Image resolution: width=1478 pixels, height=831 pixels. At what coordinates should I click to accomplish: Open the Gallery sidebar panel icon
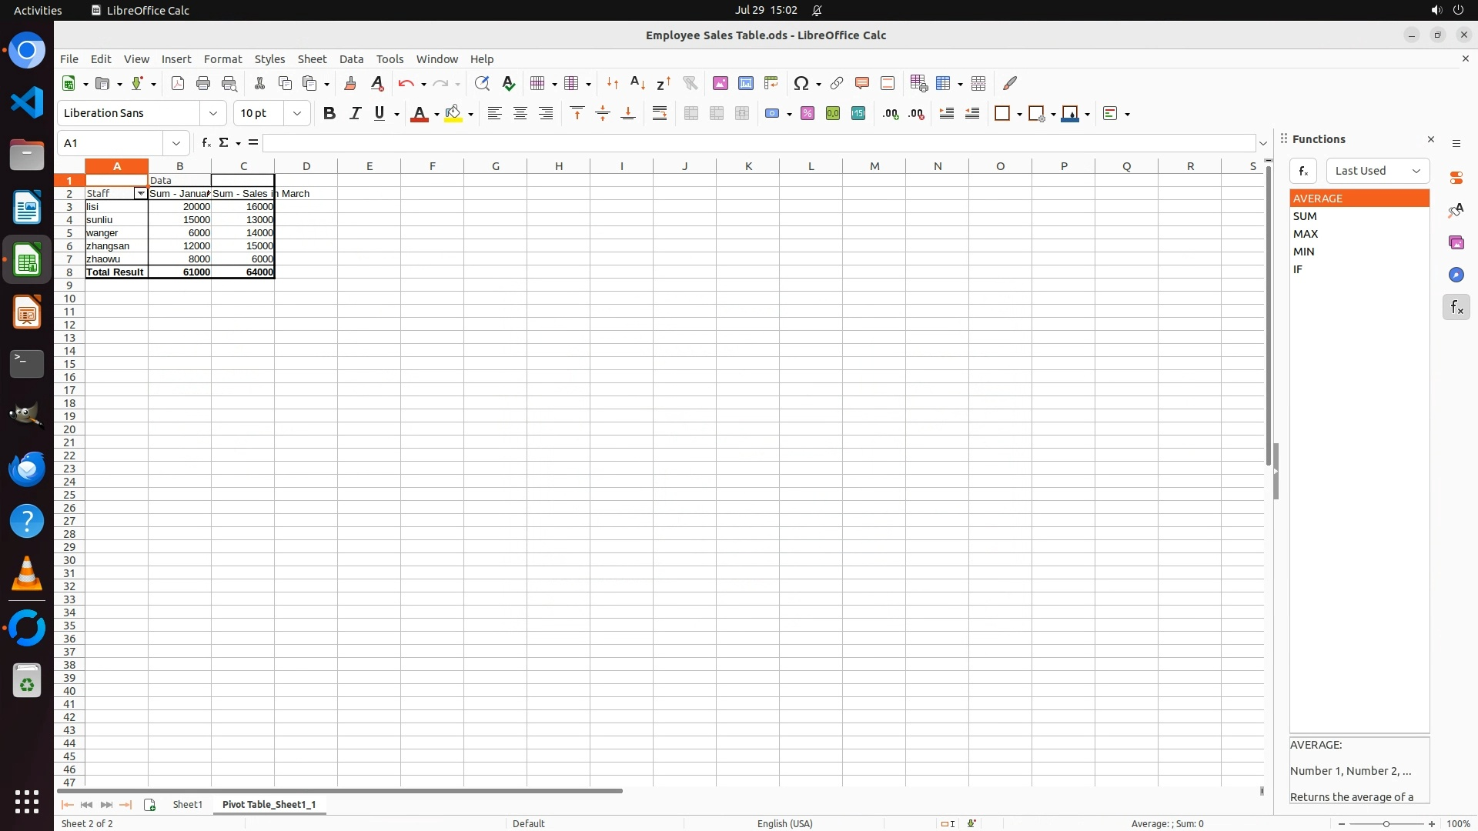point(1456,242)
